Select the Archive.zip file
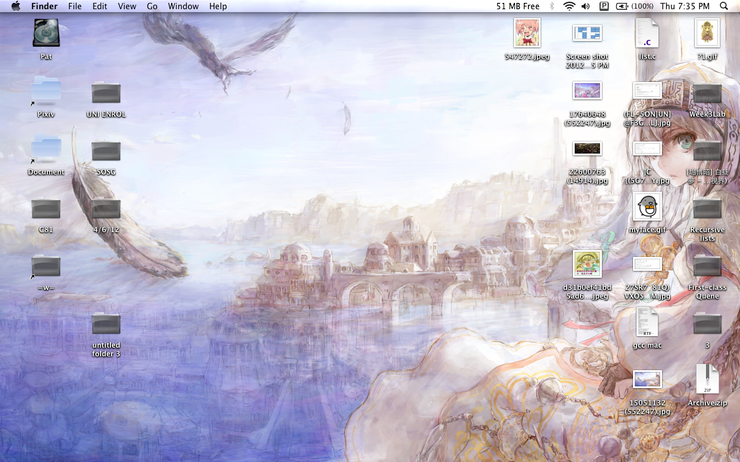 [708, 379]
